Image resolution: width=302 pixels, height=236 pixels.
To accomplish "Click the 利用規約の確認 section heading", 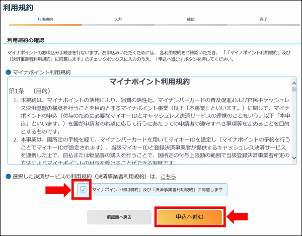I will (26, 40).
